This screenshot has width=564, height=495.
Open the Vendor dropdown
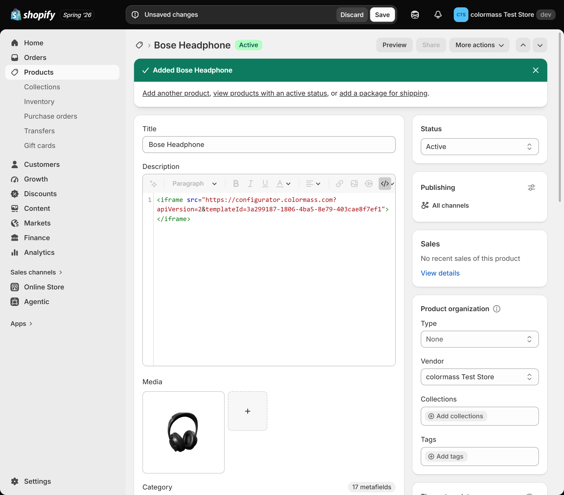tap(480, 377)
